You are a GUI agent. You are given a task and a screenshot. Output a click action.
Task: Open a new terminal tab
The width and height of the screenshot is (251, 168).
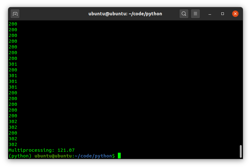click(x=15, y=14)
